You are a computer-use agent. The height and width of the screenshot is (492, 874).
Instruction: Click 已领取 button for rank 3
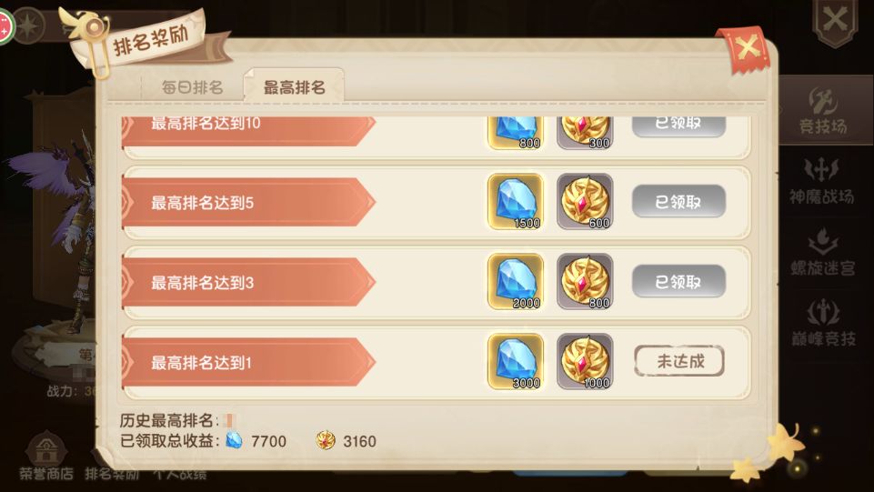[678, 282]
